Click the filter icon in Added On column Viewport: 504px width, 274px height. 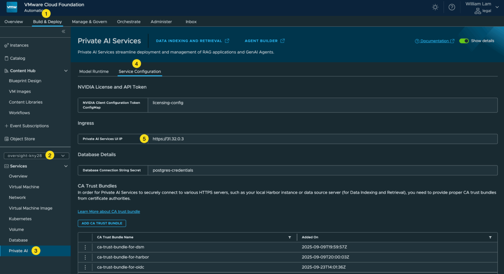pyautogui.click(x=490, y=237)
